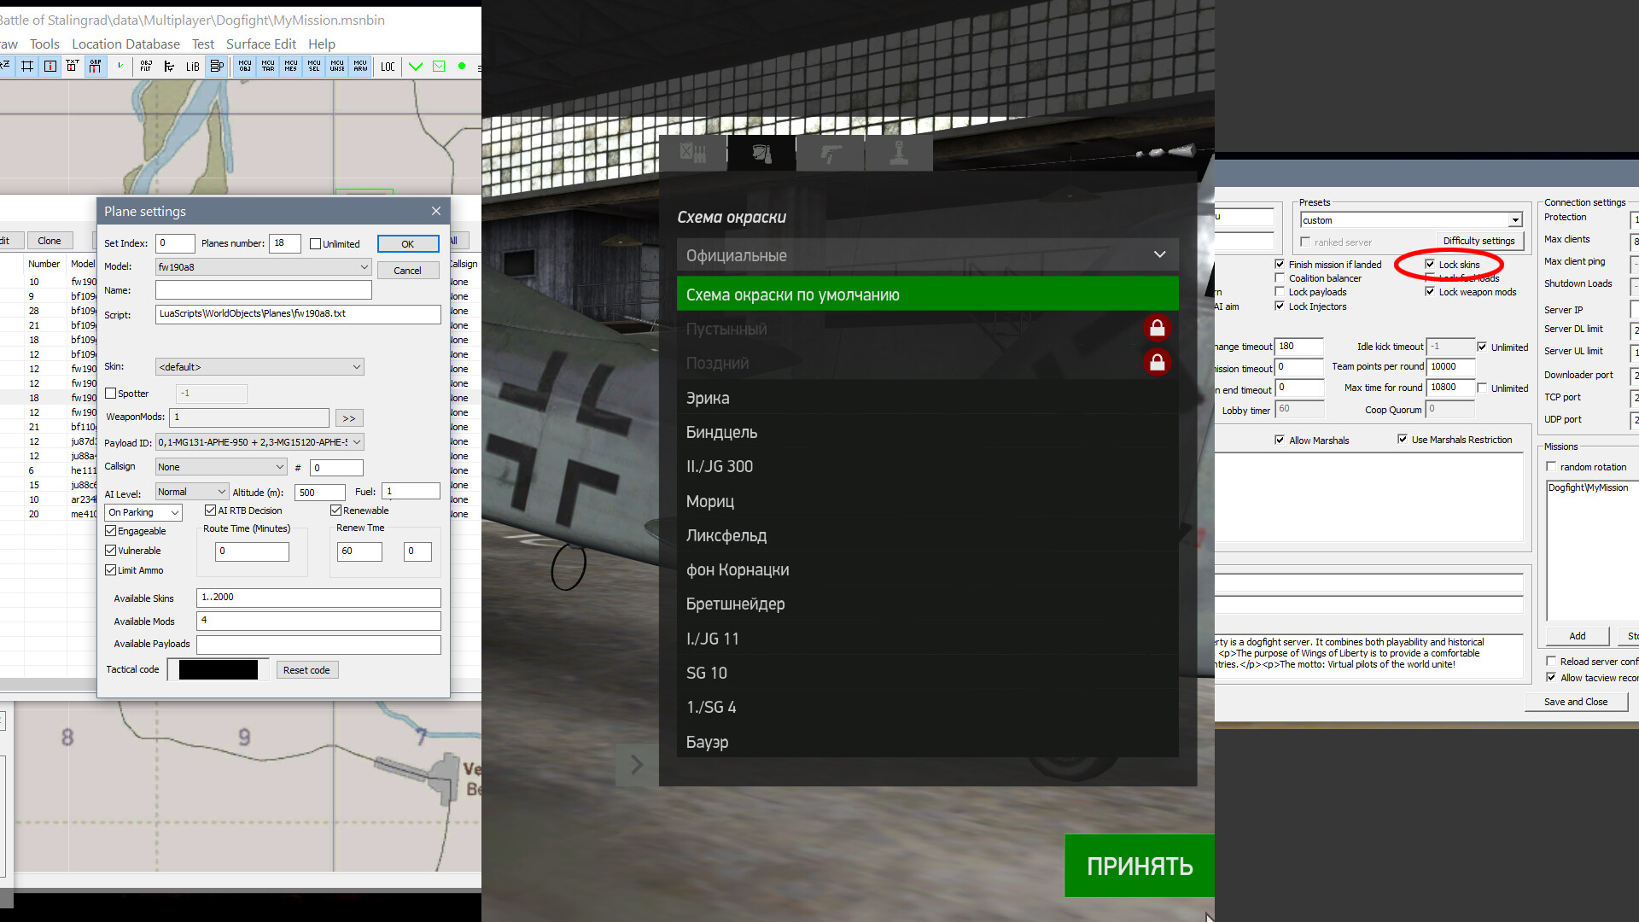
Task: Click the black Tactical code color swatch
Action: tap(219, 670)
